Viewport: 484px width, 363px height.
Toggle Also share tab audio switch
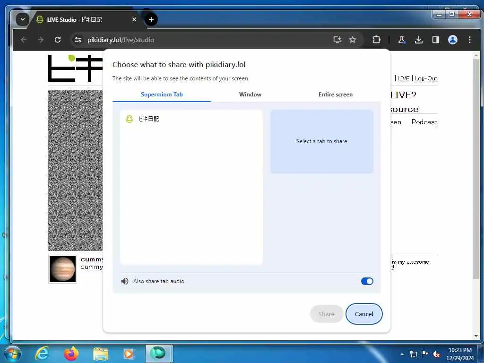[367, 281]
